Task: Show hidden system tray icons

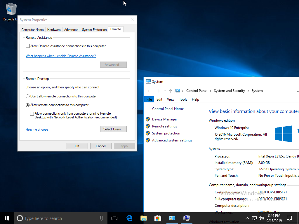Action: coord(247,218)
